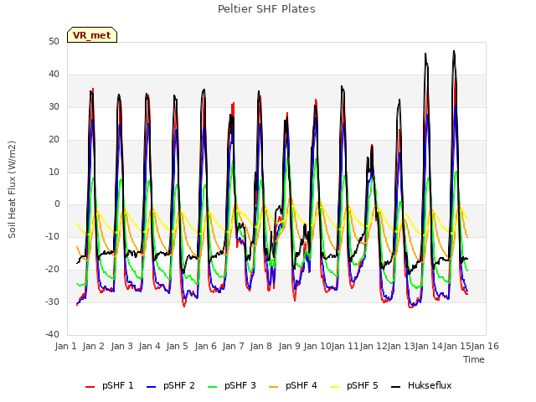Viewport: 536px width, 402px height.
Task: Click the red pSHF 1 legend swatch
Action: [x=90, y=387]
